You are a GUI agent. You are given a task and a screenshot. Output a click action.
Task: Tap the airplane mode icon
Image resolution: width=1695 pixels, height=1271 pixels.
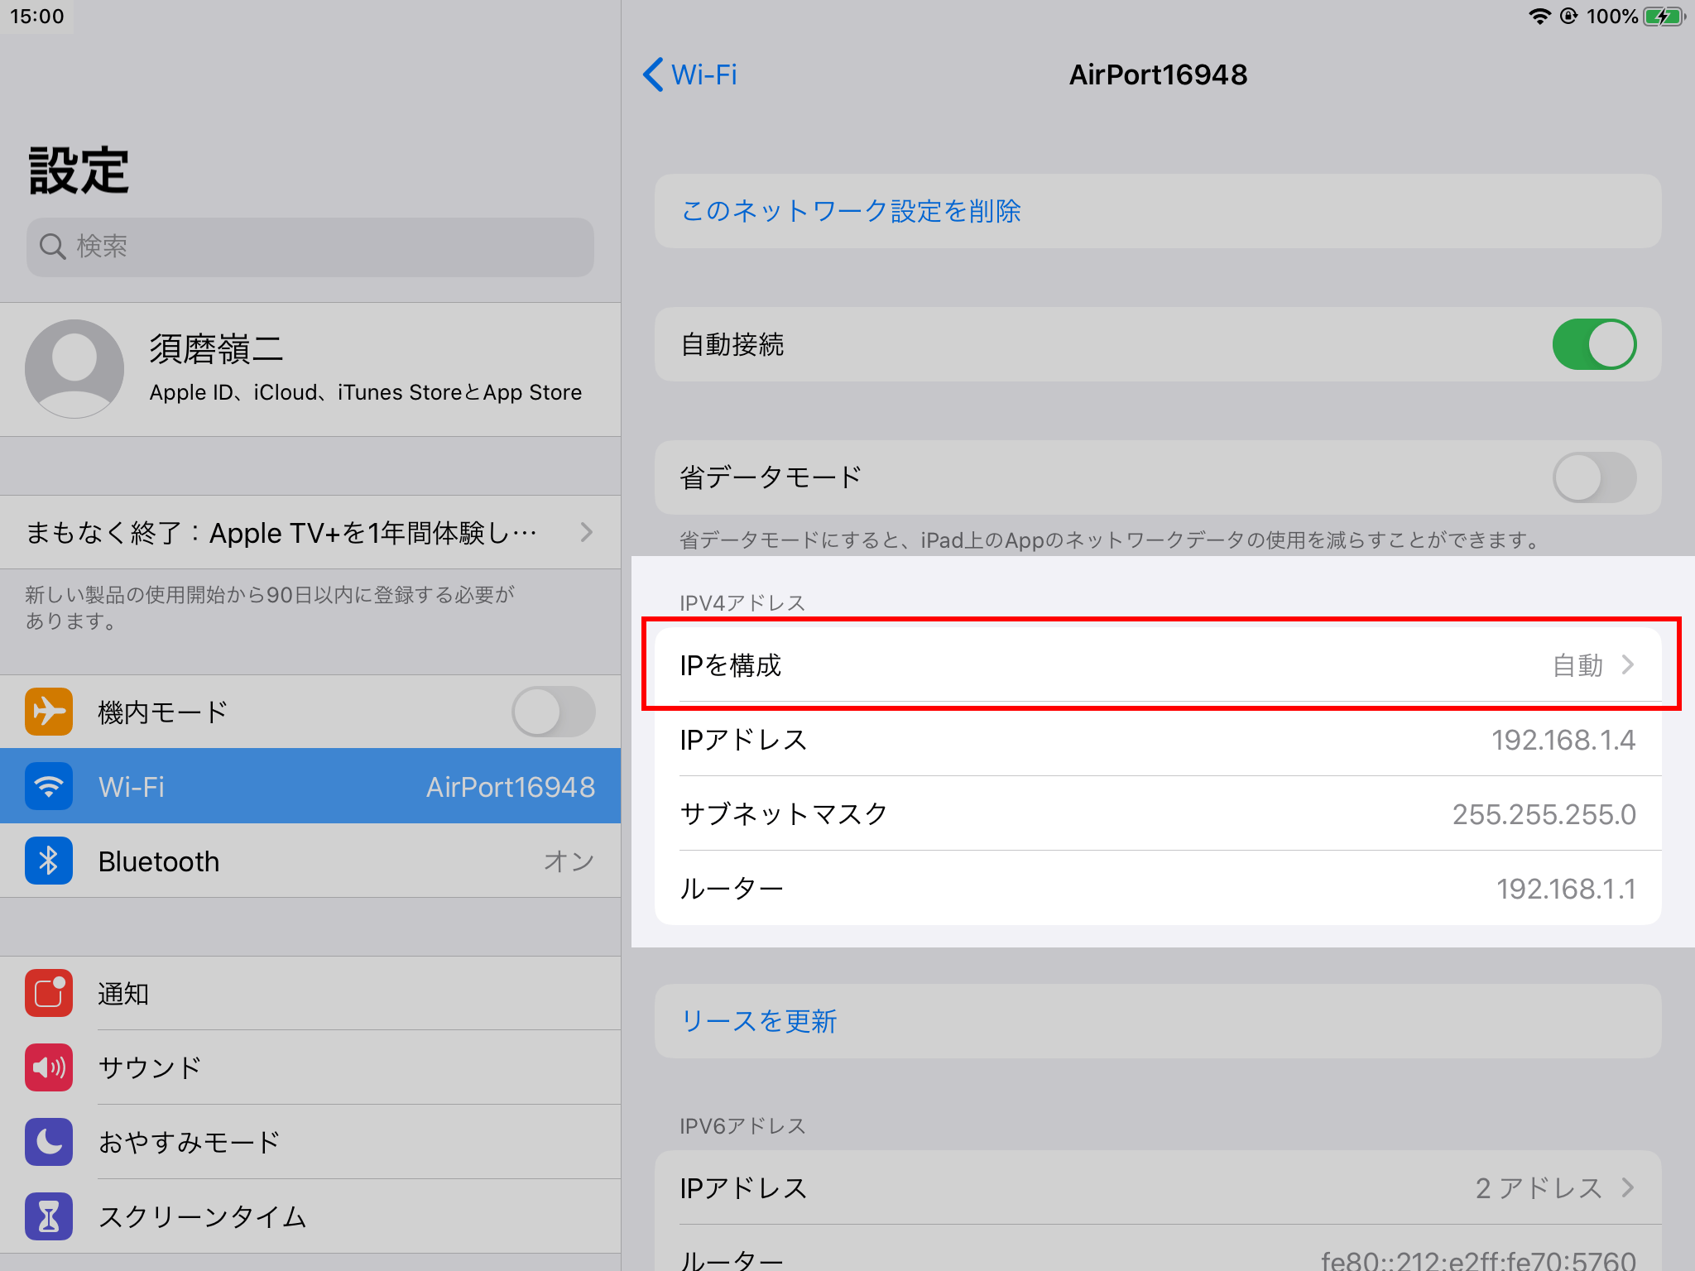(x=49, y=712)
